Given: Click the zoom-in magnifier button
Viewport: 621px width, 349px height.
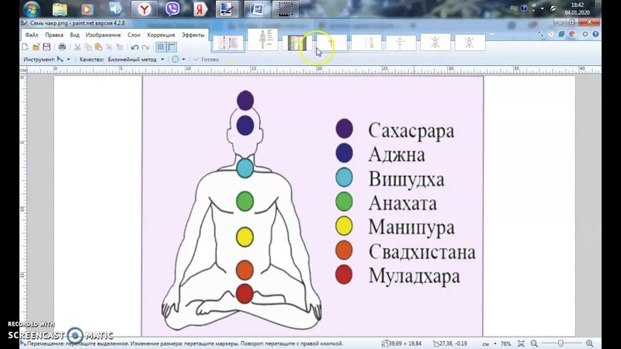Looking at the screenshot, I should (x=590, y=343).
